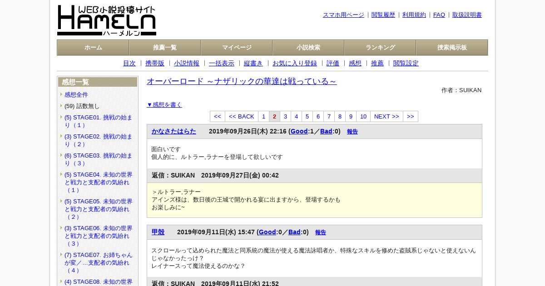
Task: Go to first page with <<
Action: tap(218, 117)
